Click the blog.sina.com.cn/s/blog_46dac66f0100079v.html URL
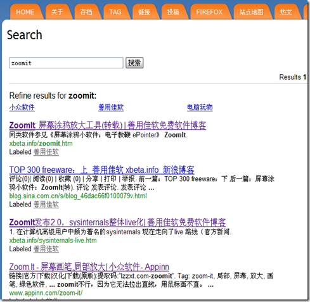Image resolution: width=310 pixels, height=302 pixels. tap(78, 196)
